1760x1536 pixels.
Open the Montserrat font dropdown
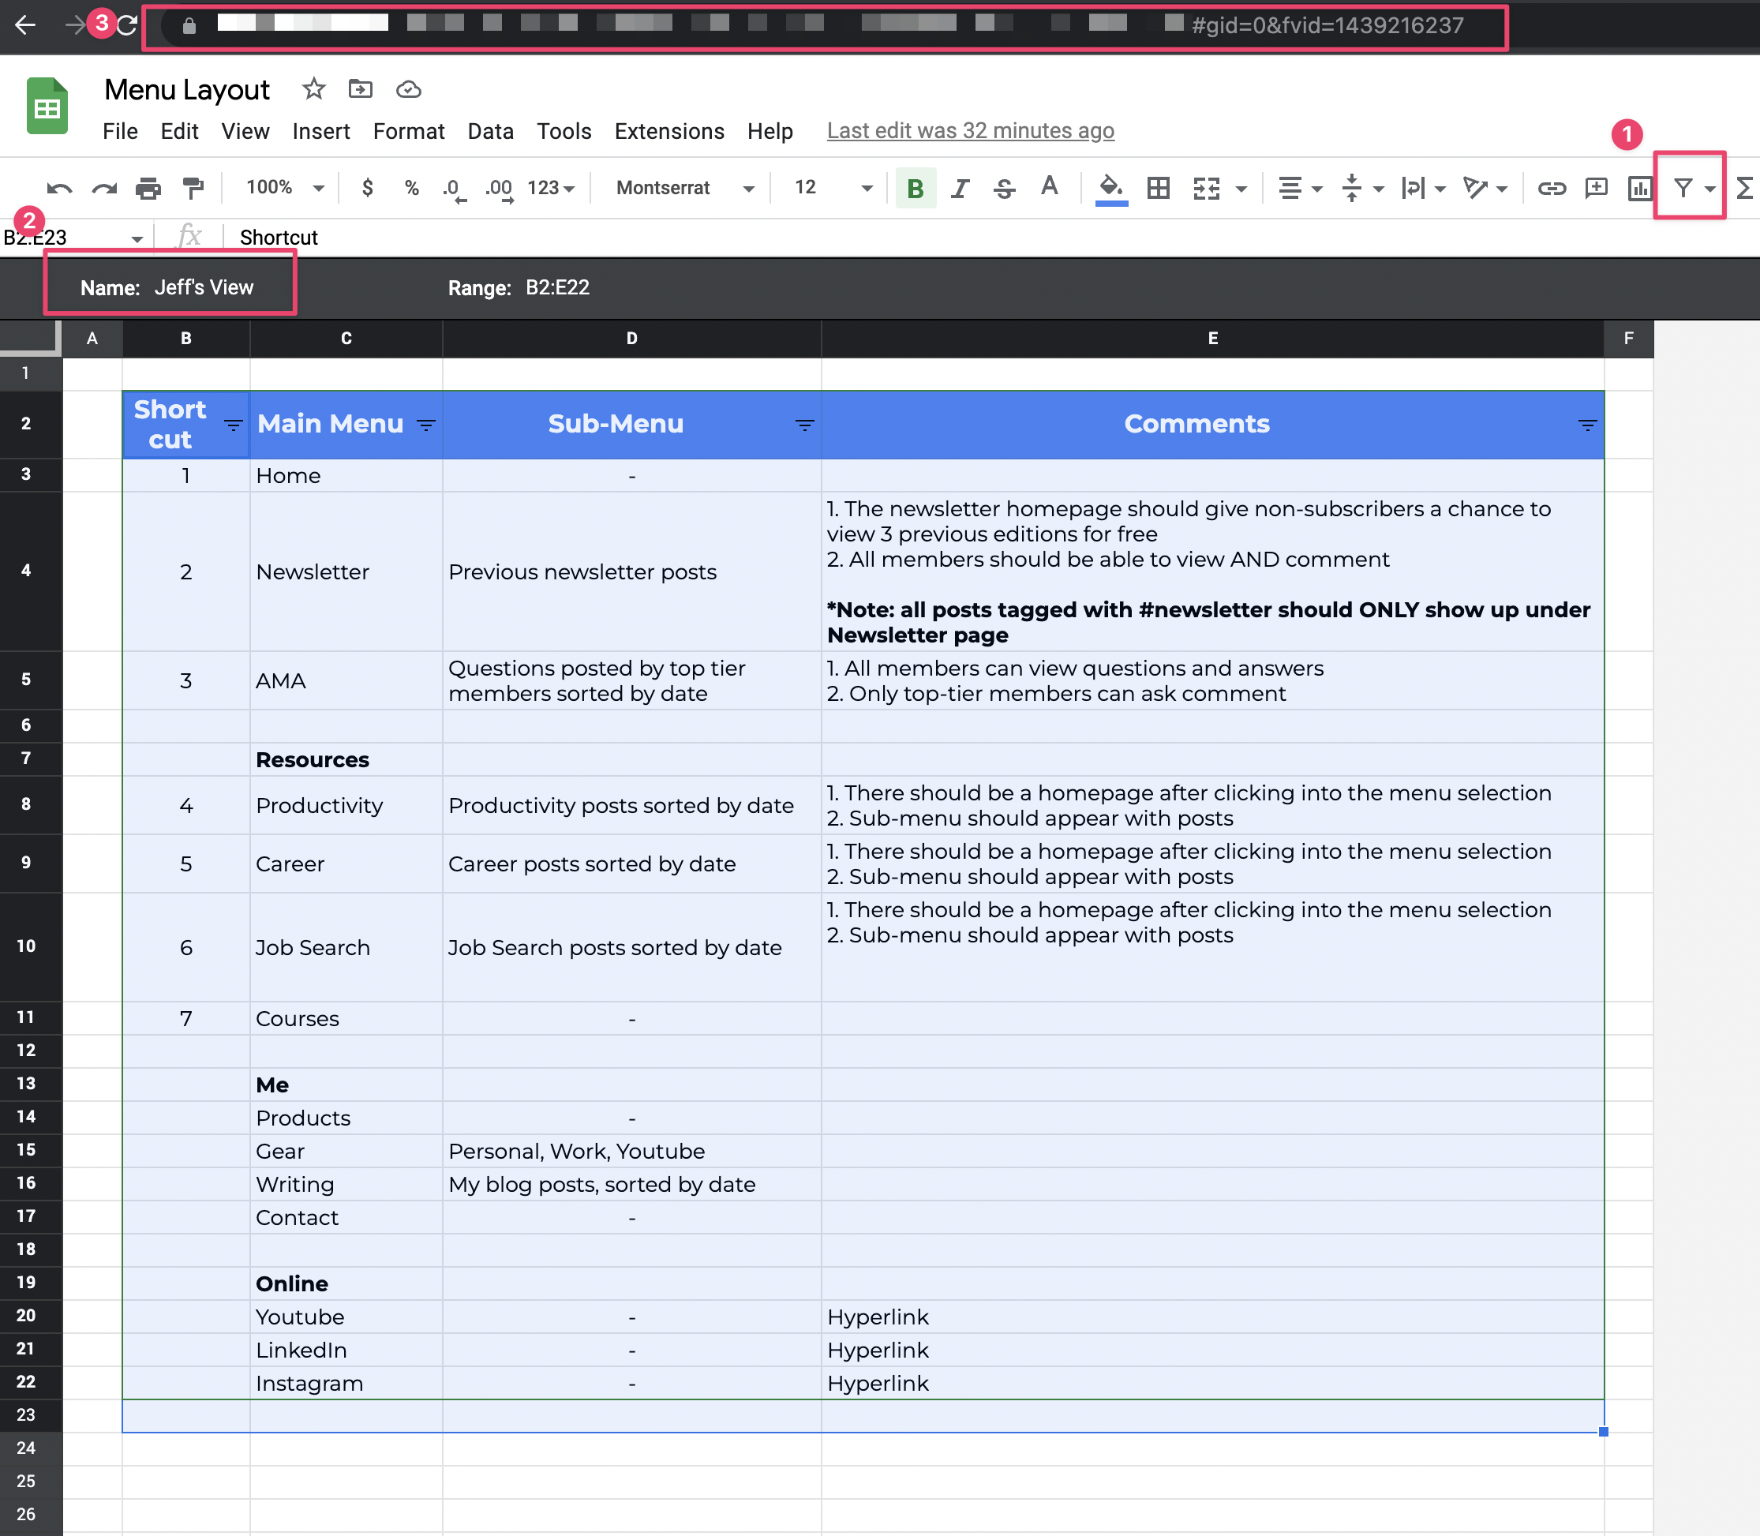pos(686,188)
